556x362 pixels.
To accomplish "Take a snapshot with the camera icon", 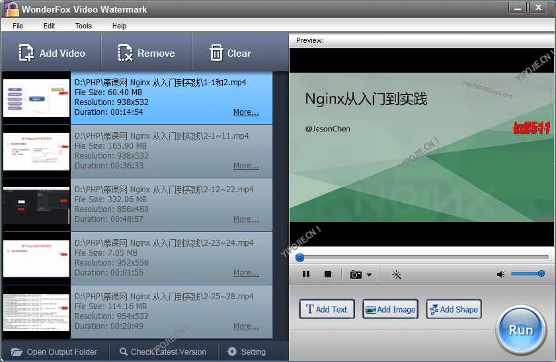I will (x=356, y=275).
